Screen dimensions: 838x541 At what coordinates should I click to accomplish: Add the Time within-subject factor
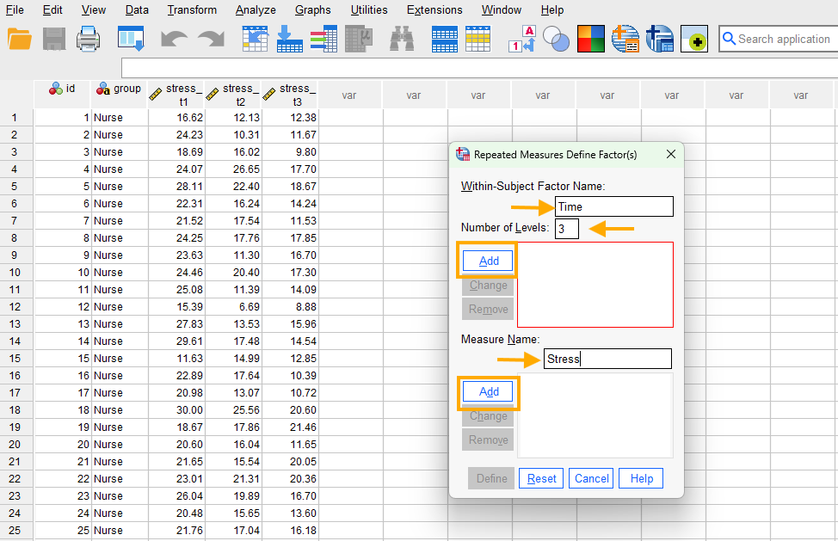[x=488, y=261]
